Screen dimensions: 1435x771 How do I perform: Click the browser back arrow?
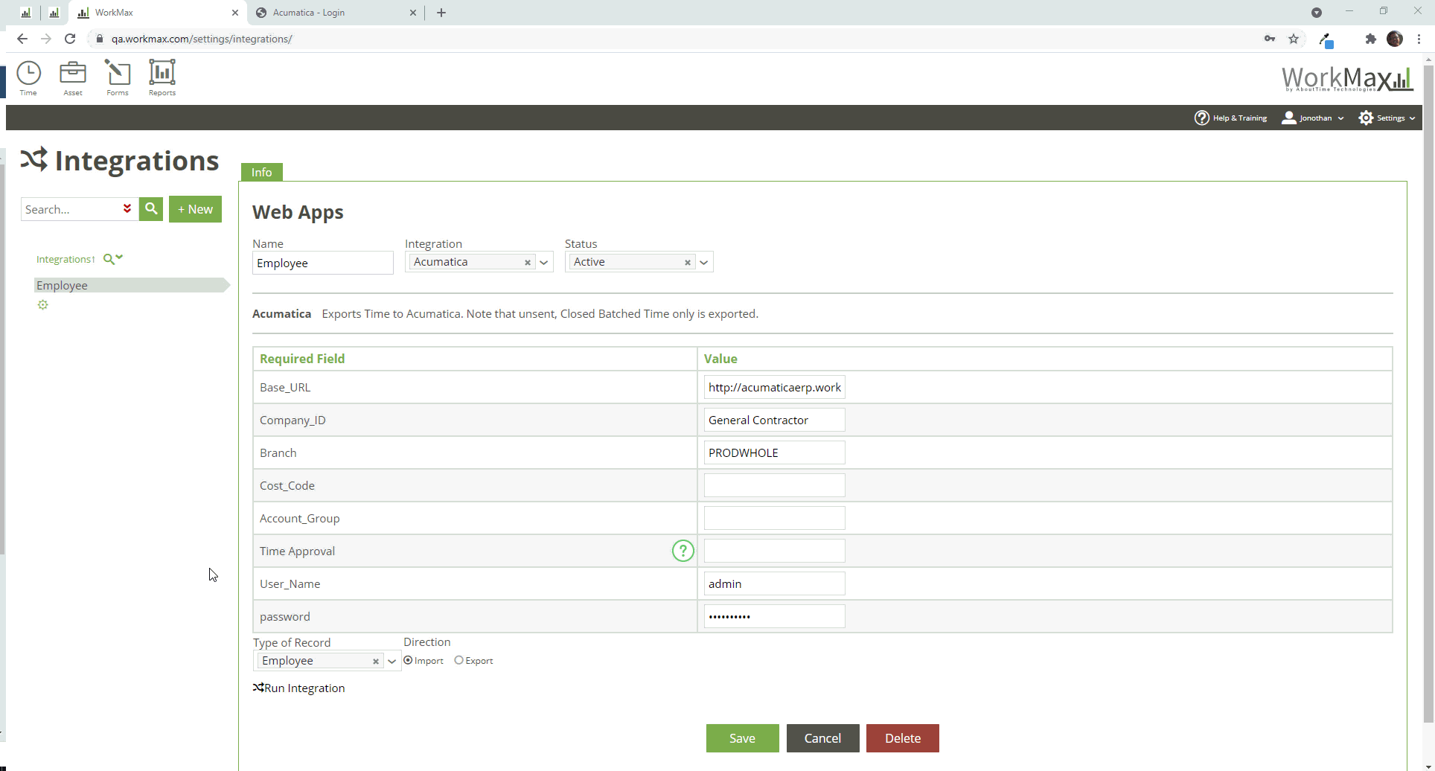point(22,39)
